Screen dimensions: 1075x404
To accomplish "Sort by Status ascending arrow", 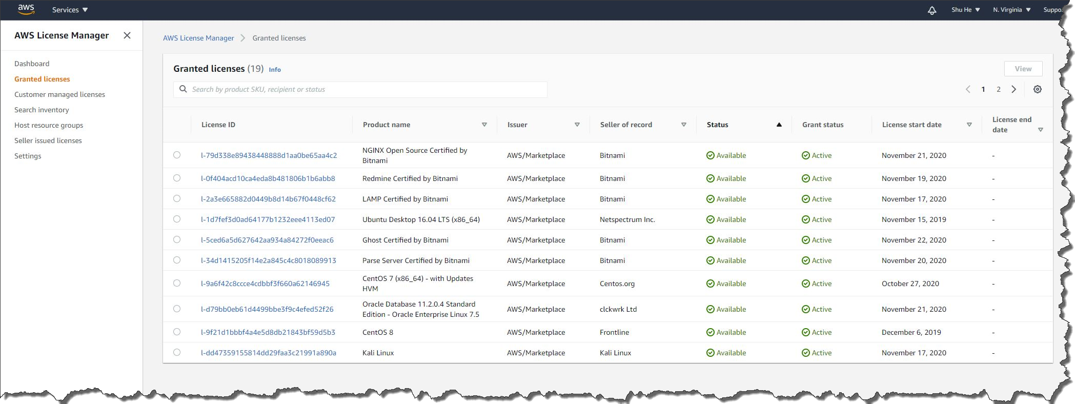I will (x=779, y=125).
